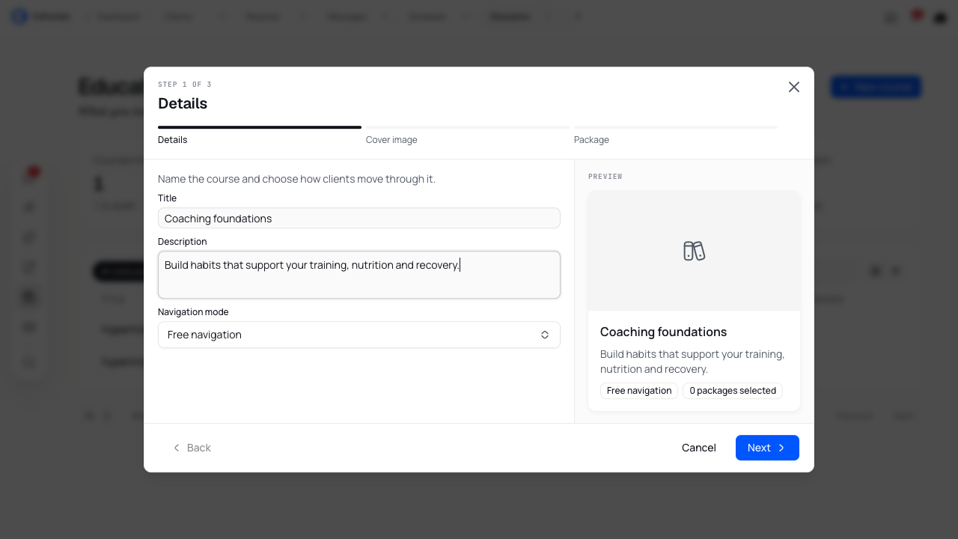Click the "Name the course and choose…" instruction
The image size is (958, 539).
click(296, 179)
